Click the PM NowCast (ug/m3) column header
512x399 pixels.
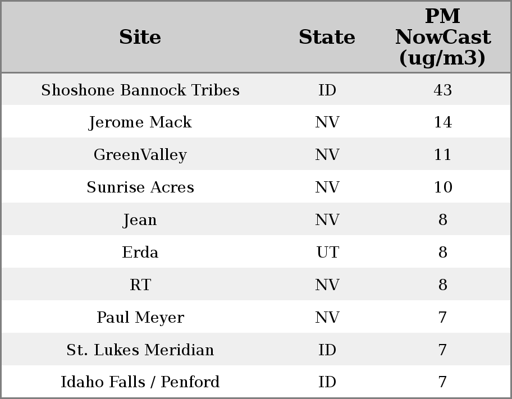[x=442, y=37]
